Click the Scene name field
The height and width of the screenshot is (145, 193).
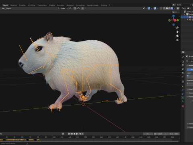tap(183, 5)
